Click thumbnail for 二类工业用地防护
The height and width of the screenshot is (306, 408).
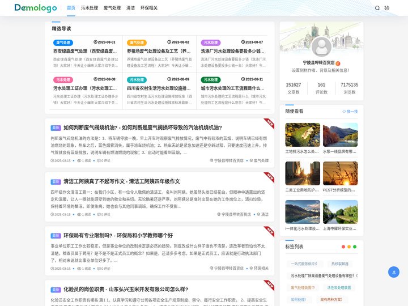pos(303,173)
